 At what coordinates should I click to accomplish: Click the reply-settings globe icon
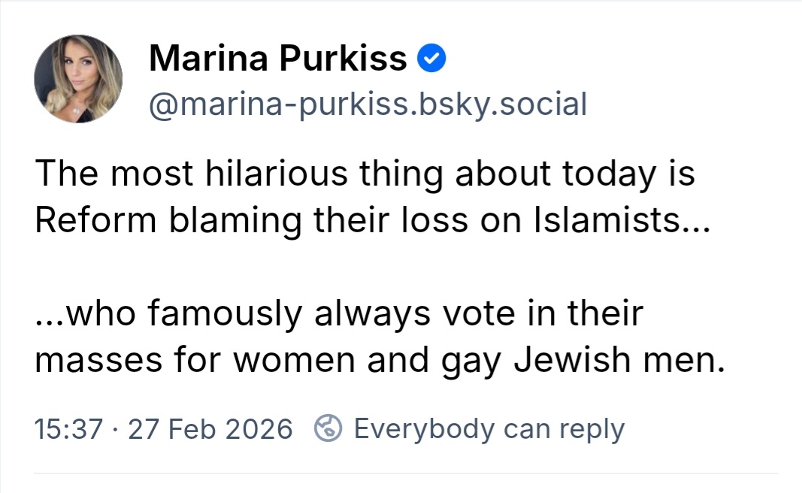[328, 429]
